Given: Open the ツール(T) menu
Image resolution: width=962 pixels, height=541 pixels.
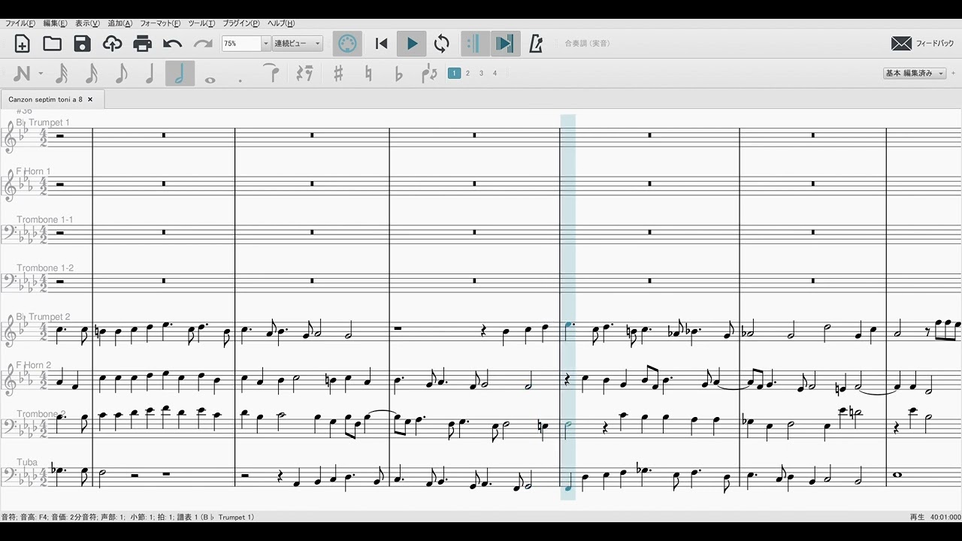Looking at the screenshot, I should (201, 23).
